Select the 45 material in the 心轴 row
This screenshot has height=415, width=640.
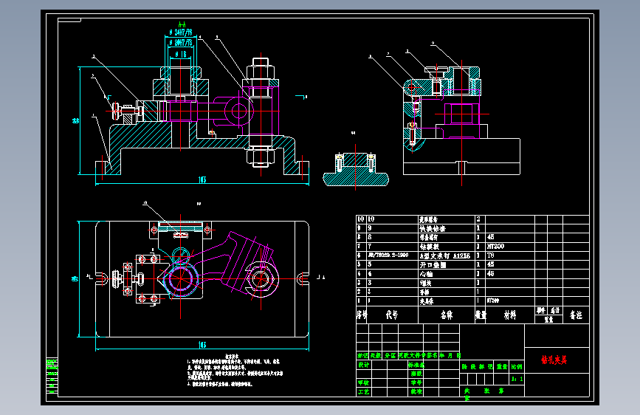coord(491,274)
